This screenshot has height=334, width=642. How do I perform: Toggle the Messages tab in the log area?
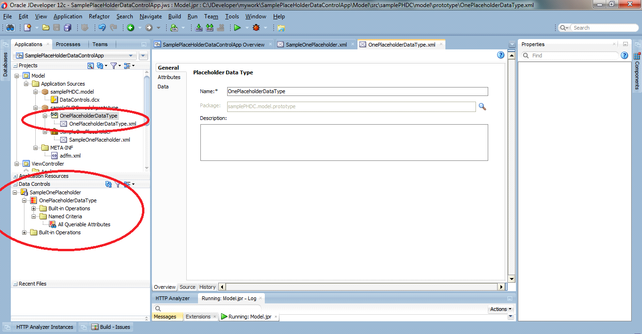point(167,317)
